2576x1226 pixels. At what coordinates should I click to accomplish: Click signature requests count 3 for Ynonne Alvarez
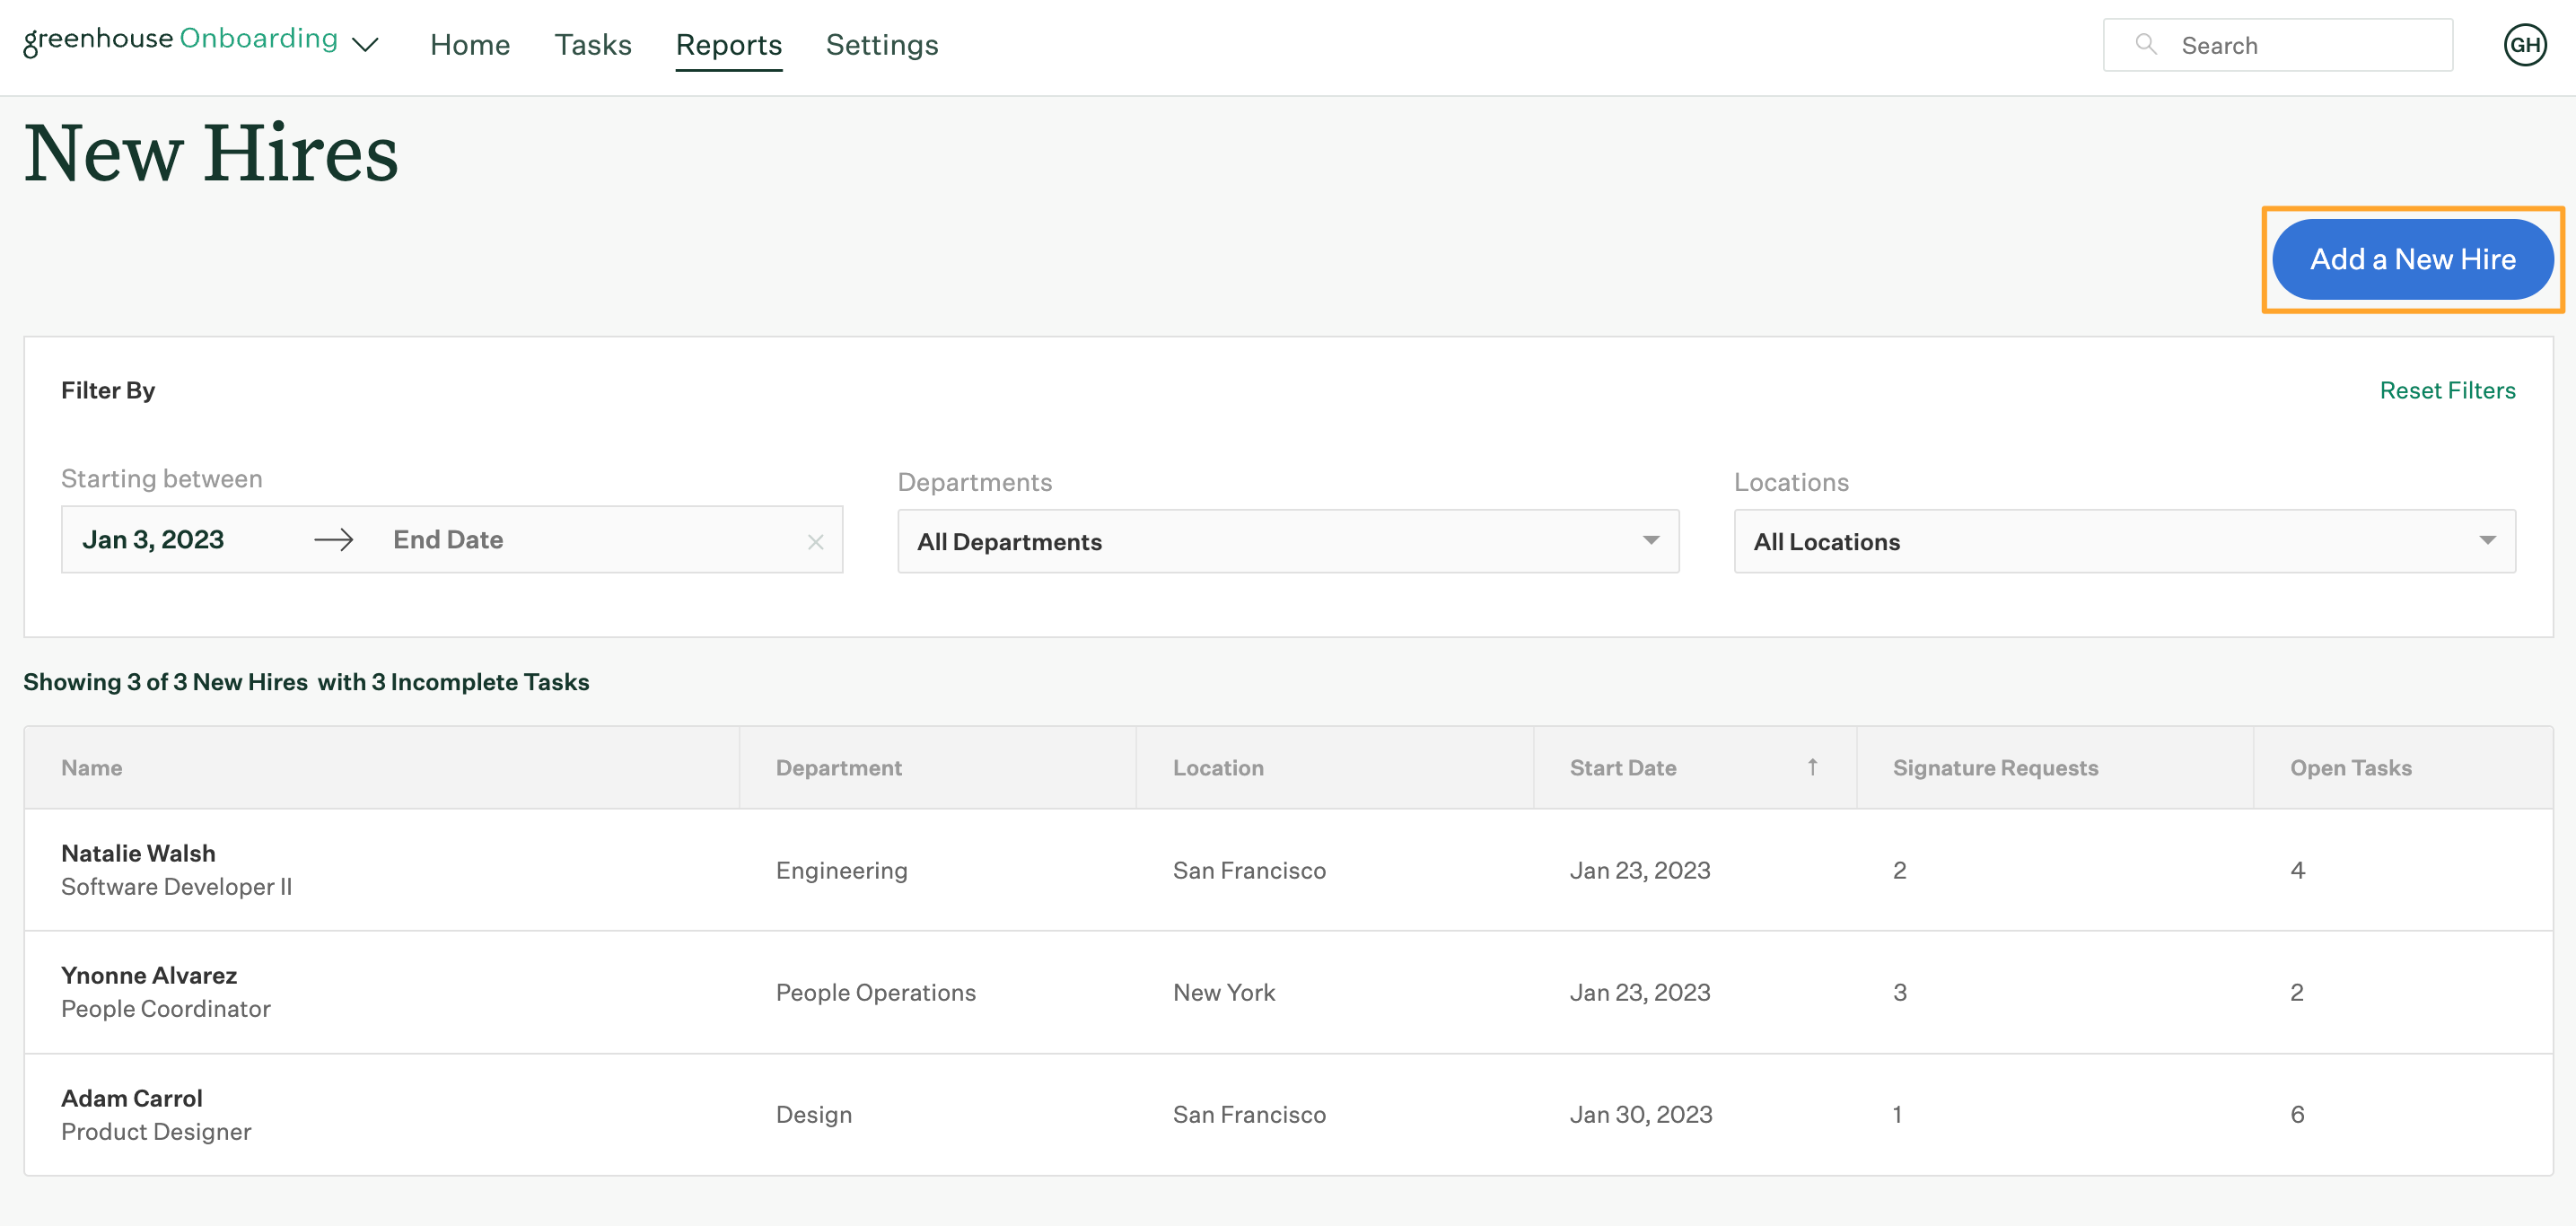point(1899,992)
